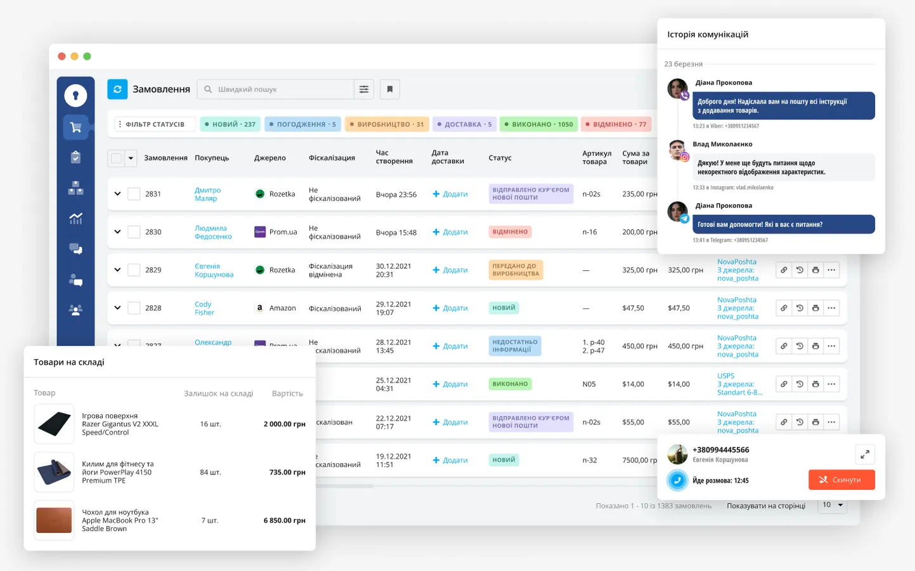Check the box for order 2828

click(134, 308)
